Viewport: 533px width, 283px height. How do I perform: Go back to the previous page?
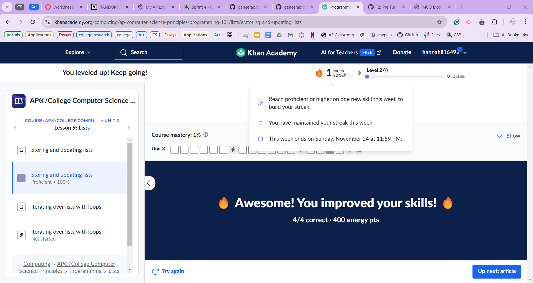(8, 22)
